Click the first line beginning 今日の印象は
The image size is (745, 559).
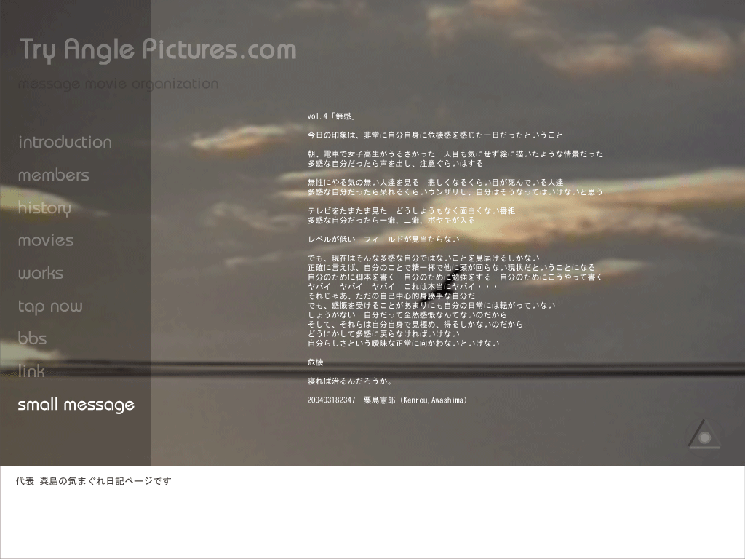pos(434,135)
